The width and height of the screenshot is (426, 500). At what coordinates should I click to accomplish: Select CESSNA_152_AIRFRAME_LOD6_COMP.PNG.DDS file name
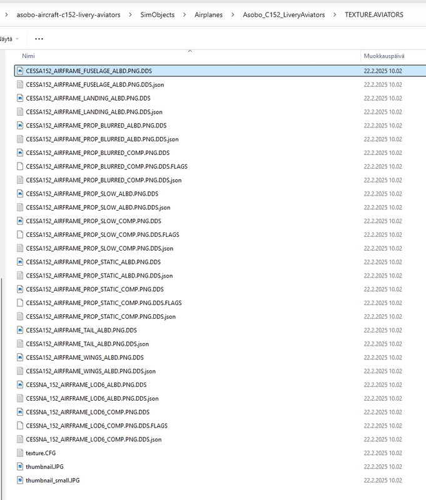pos(88,412)
